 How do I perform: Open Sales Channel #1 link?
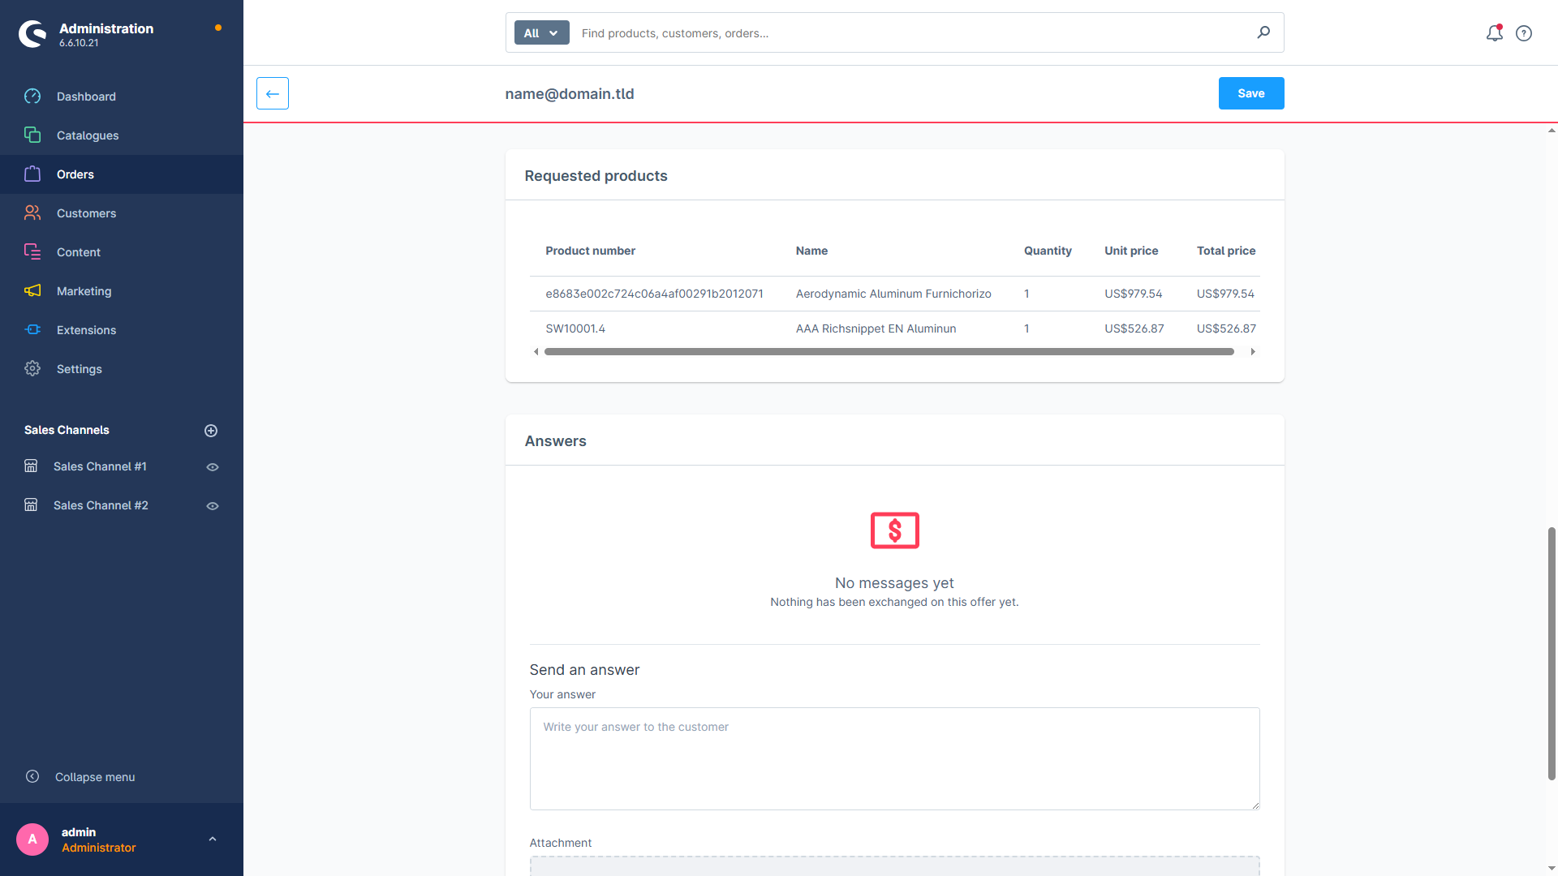point(100,466)
